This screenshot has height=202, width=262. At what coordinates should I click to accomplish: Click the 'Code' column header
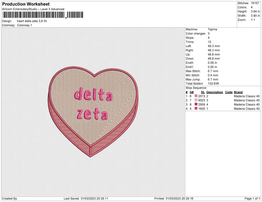(229, 92)
